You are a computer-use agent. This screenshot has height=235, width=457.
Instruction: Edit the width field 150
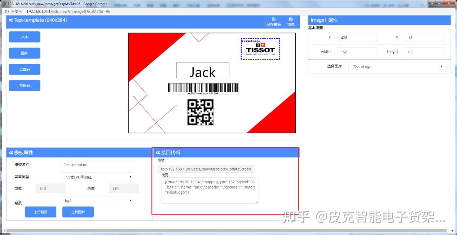tap(357, 52)
